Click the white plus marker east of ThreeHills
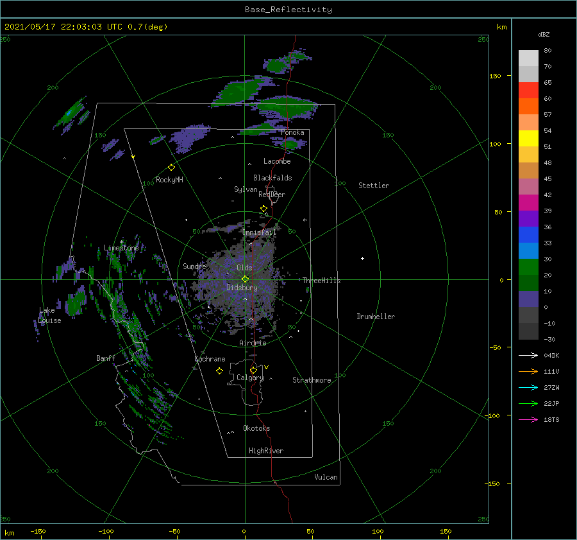577x540 pixels. [x=362, y=258]
